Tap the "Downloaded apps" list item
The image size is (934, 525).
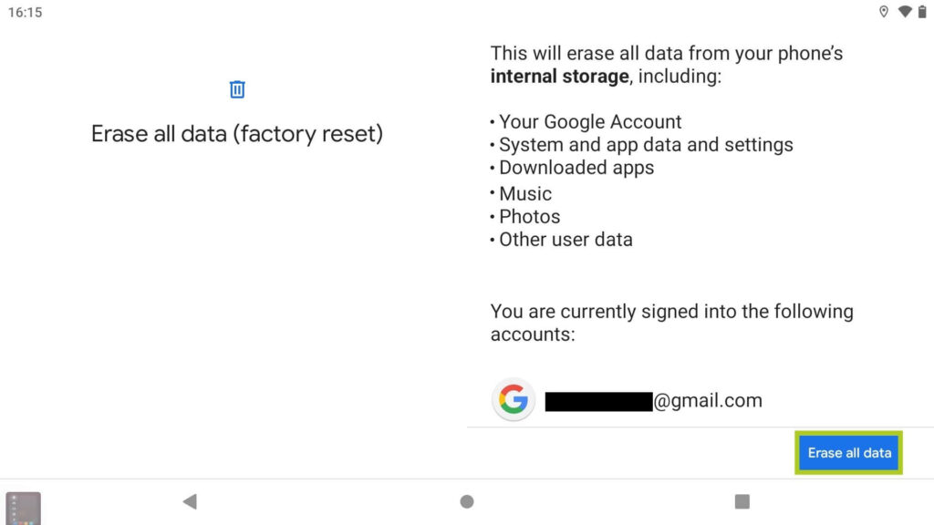pos(576,168)
